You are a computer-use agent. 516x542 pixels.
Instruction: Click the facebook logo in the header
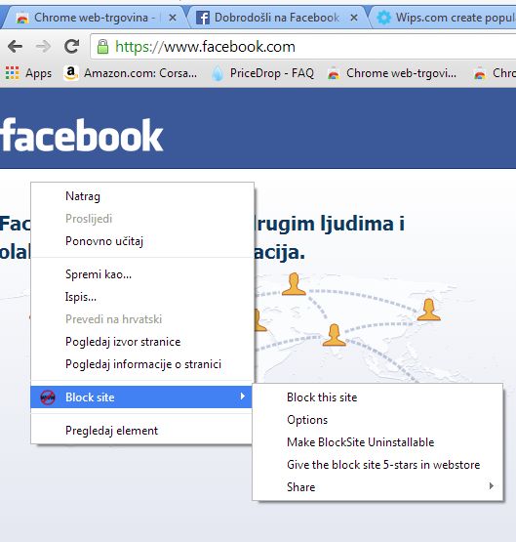coord(82,135)
